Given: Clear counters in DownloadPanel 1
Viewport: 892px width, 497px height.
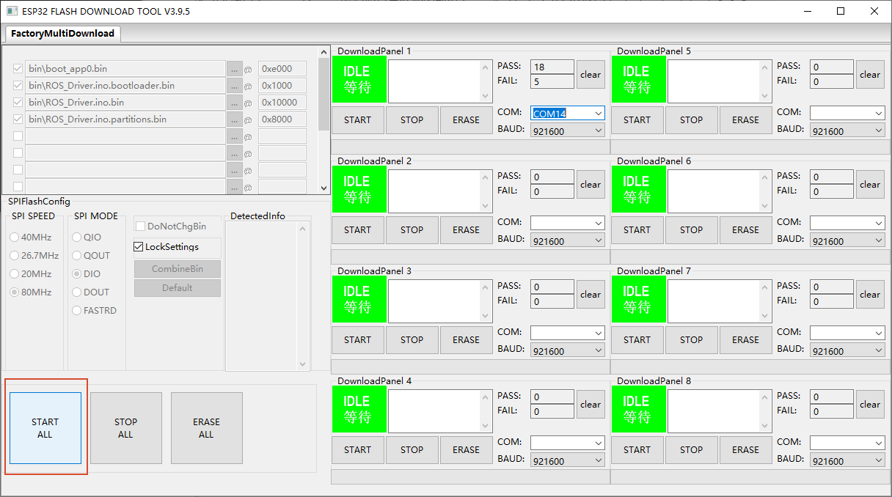Looking at the screenshot, I should point(591,75).
